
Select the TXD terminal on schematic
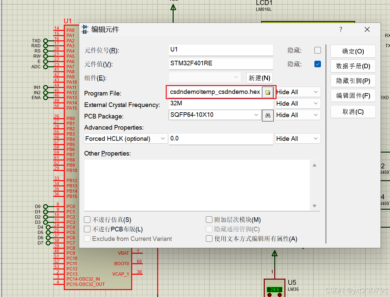45,41
